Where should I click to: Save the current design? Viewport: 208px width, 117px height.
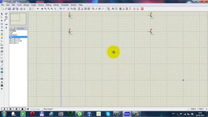tap(9, 9)
